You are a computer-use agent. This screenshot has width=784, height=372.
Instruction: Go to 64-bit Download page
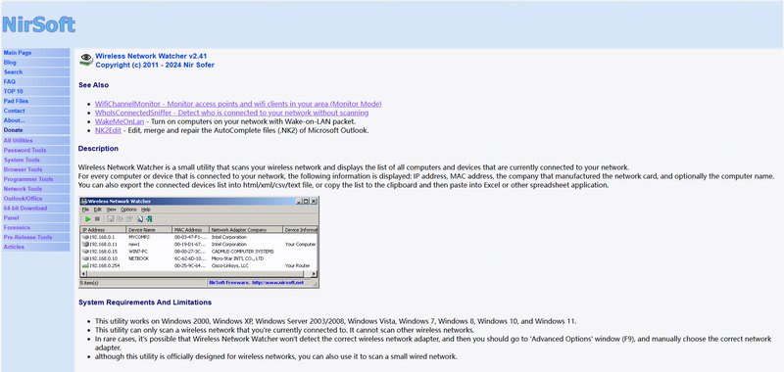point(25,209)
